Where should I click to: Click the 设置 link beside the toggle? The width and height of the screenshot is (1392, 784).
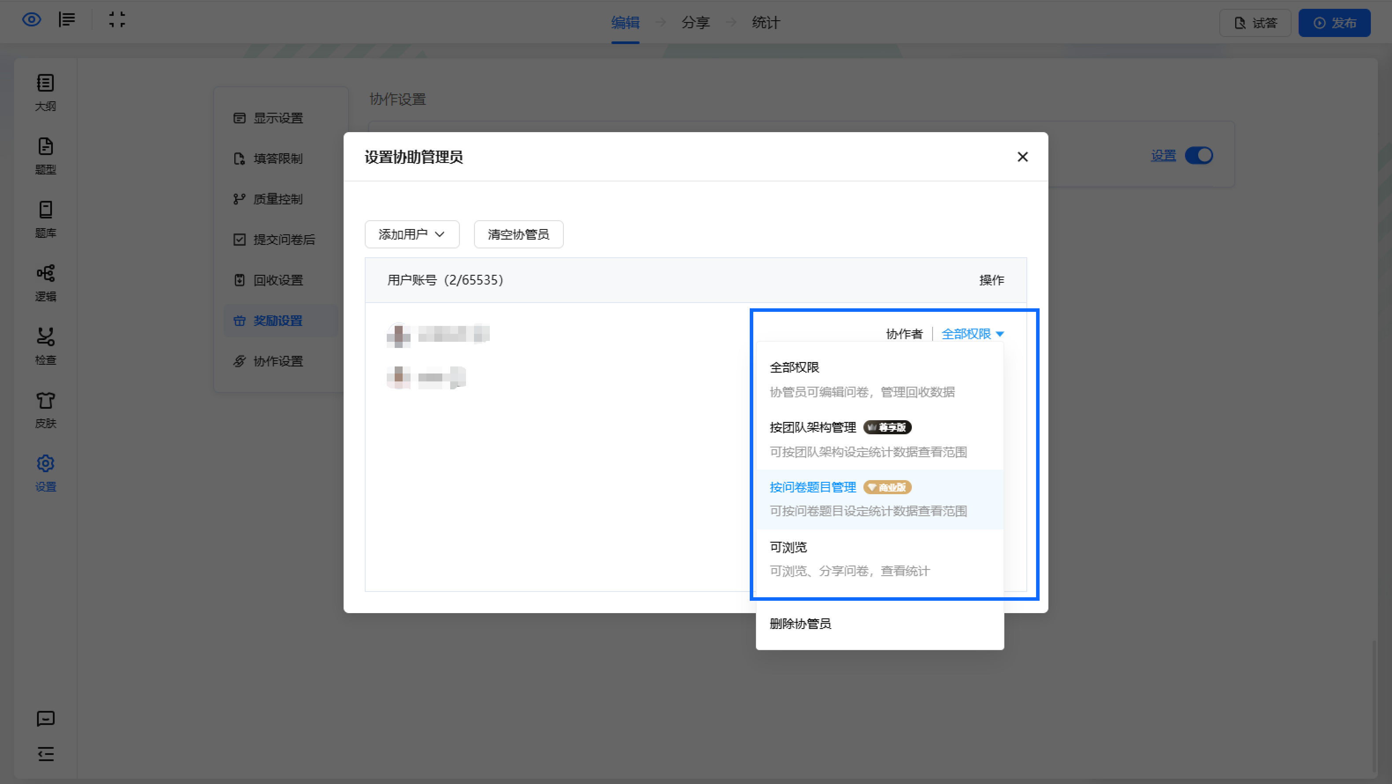pyautogui.click(x=1163, y=155)
